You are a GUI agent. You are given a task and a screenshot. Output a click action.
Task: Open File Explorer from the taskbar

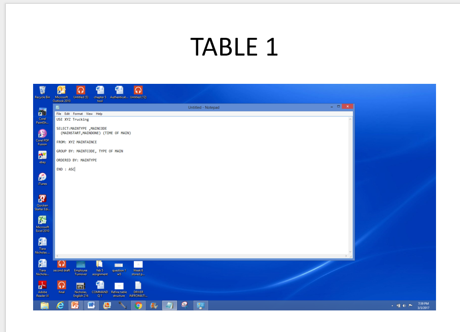point(45,305)
